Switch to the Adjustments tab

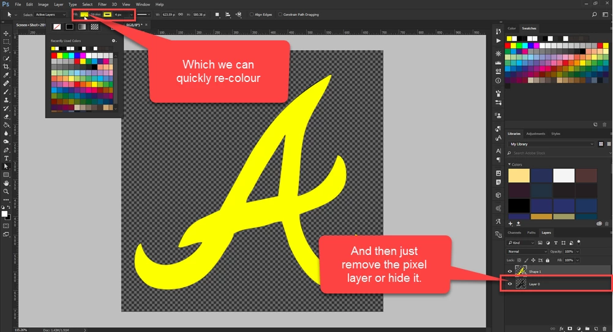click(x=536, y=134)
